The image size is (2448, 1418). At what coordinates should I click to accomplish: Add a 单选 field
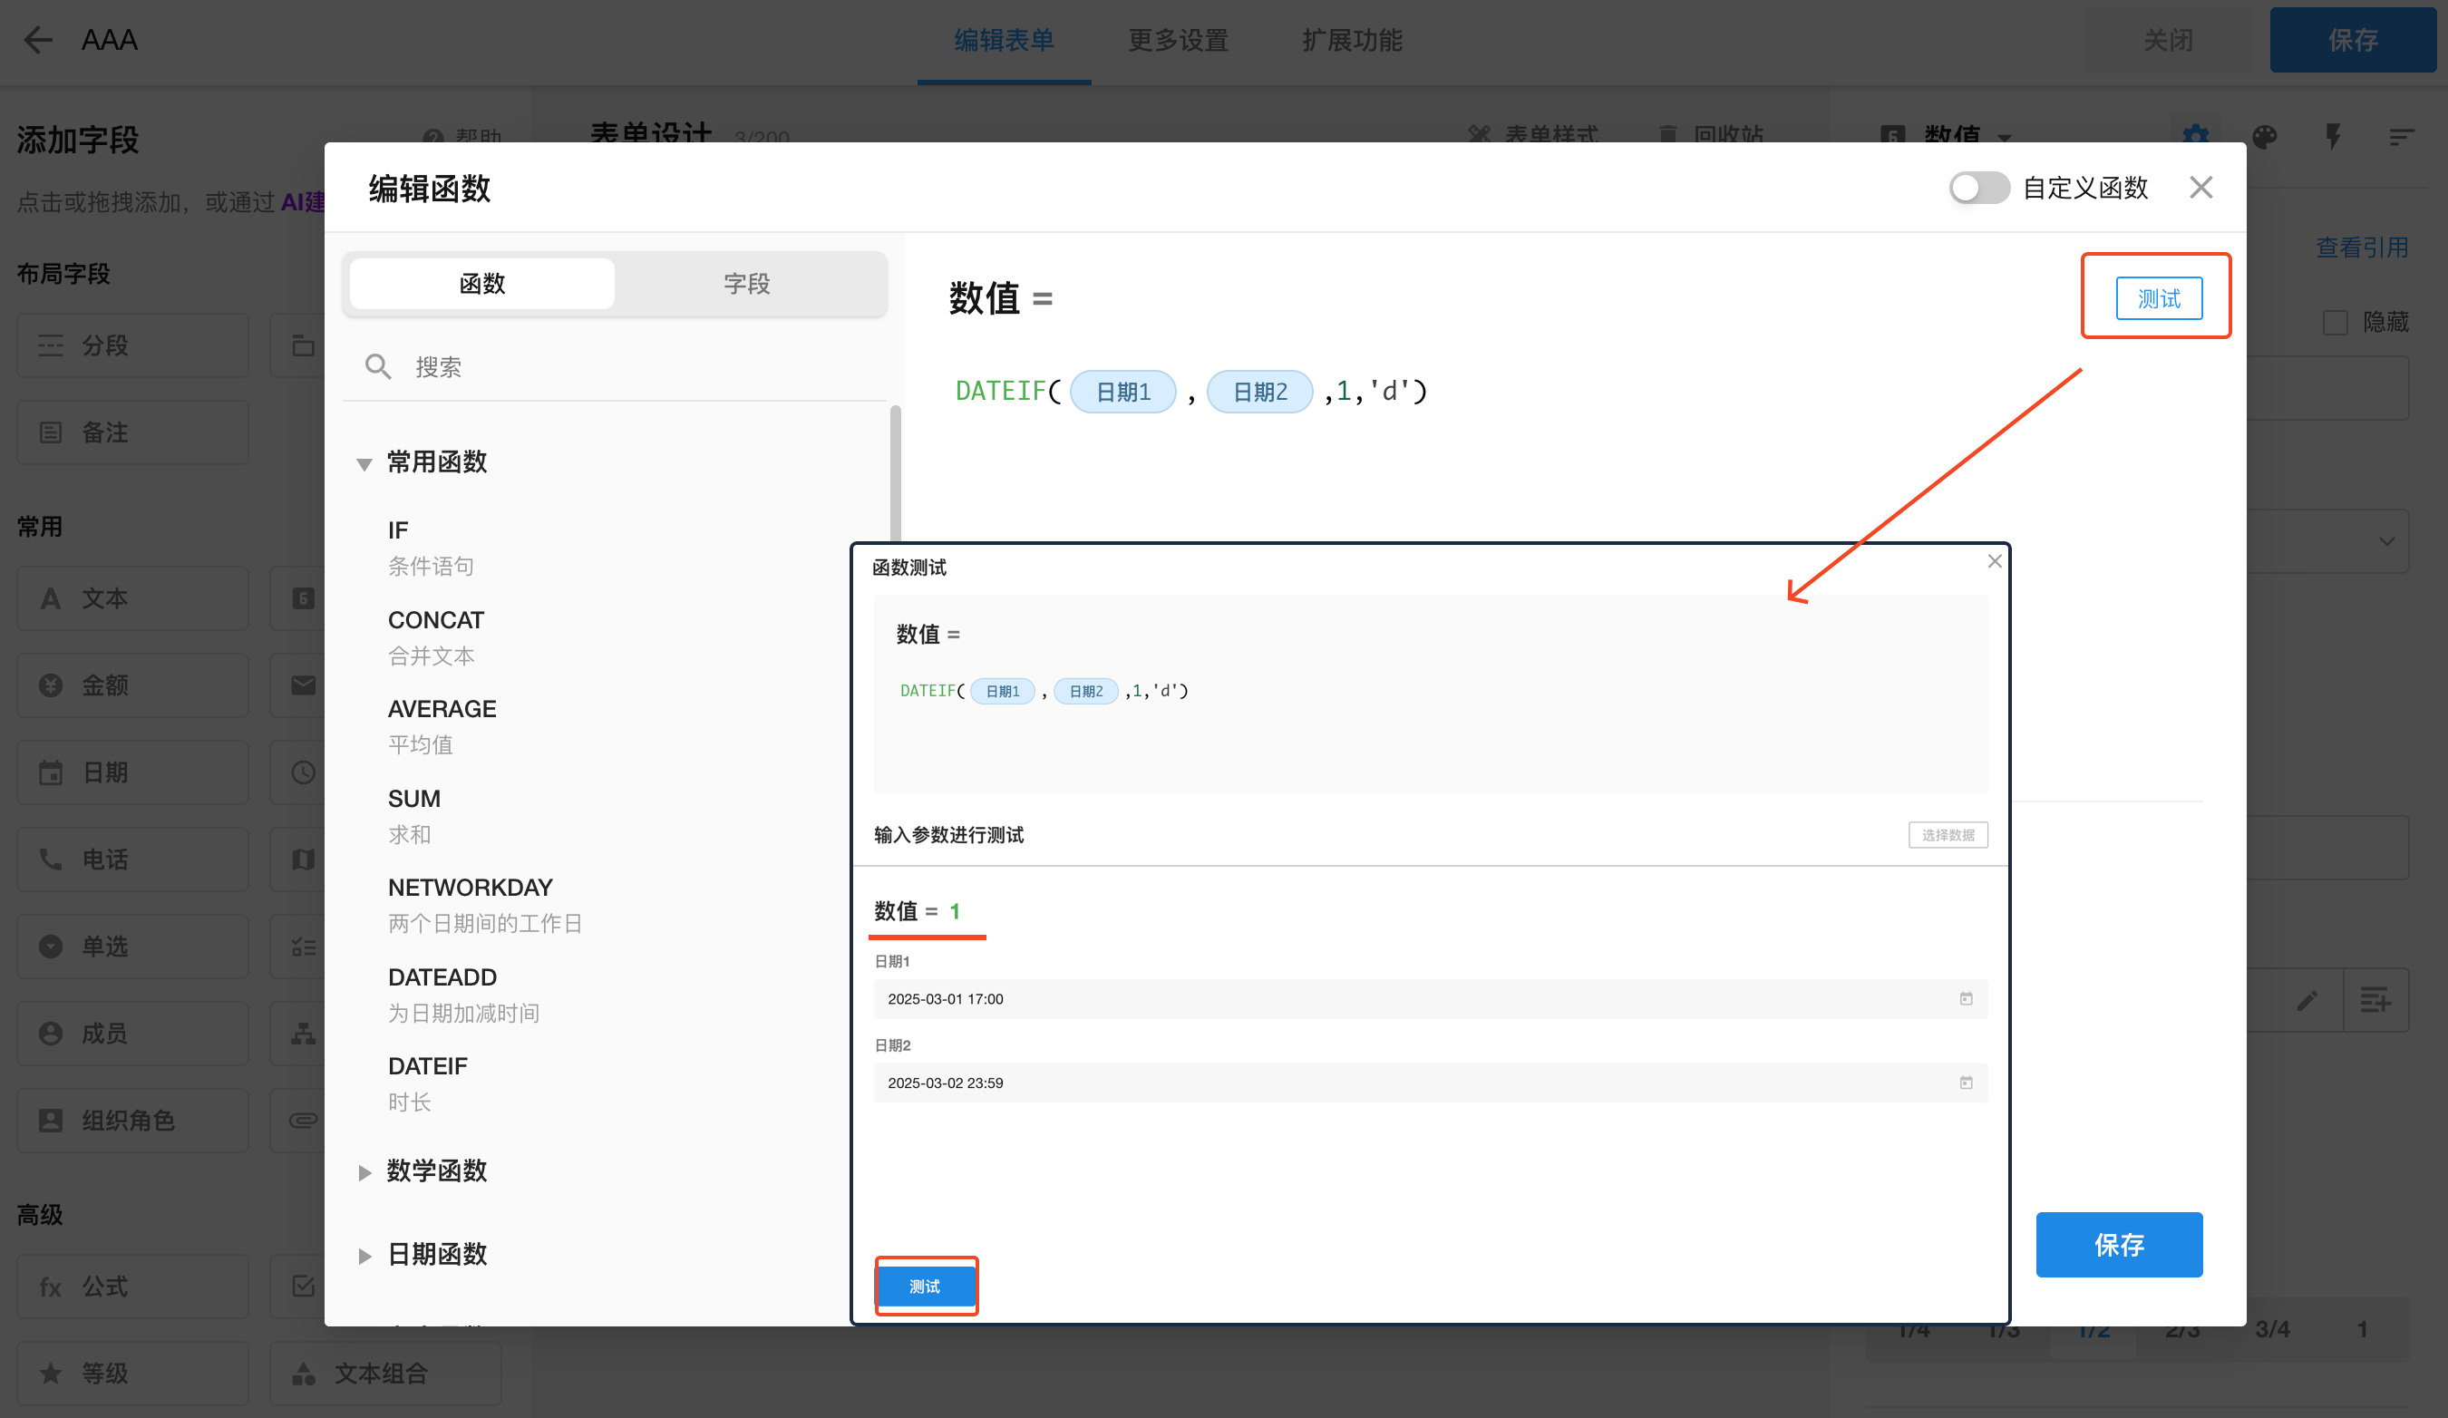pyautogui.click(x=132, y=946)
